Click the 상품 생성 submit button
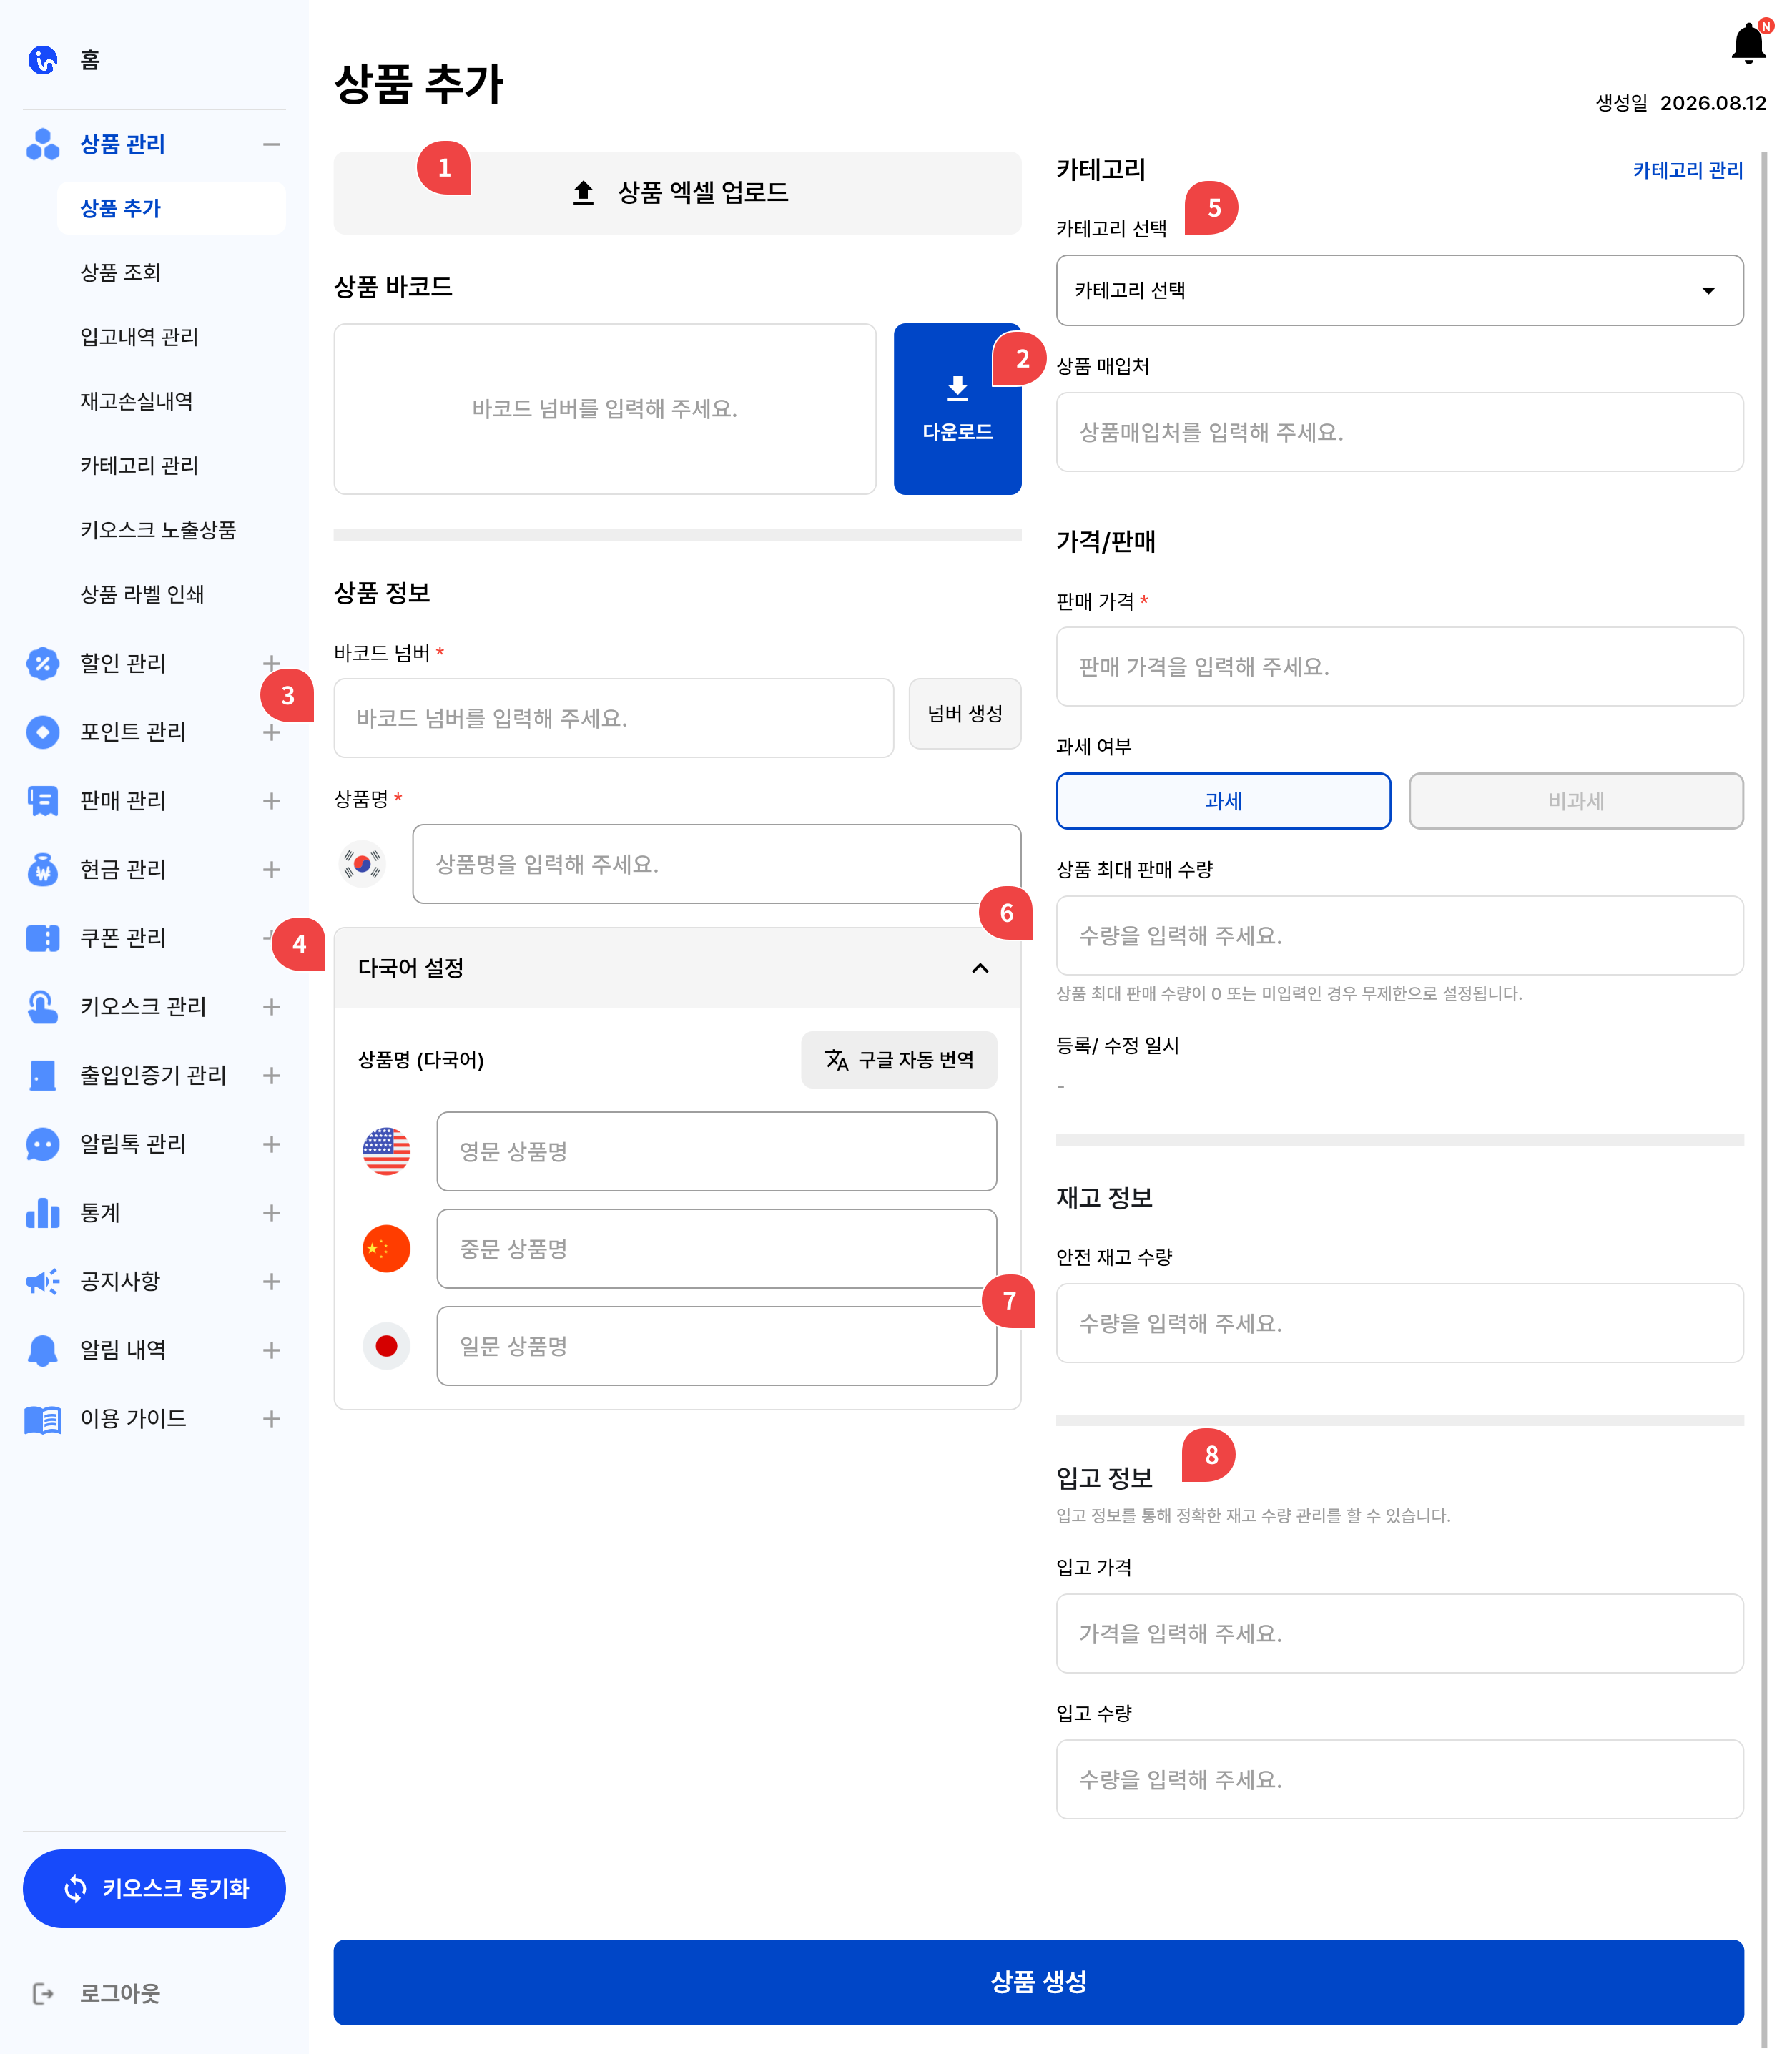This screenshot has height=2054, width=1792. click(x=1038, y=1981)
